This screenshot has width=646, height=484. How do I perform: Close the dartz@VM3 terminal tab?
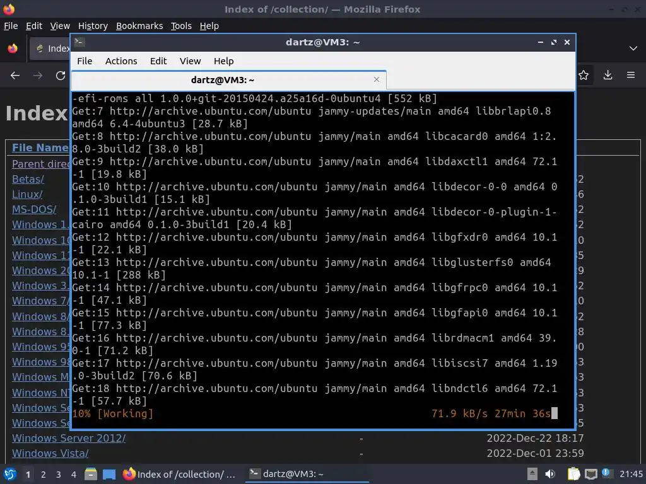coord(376,79)
